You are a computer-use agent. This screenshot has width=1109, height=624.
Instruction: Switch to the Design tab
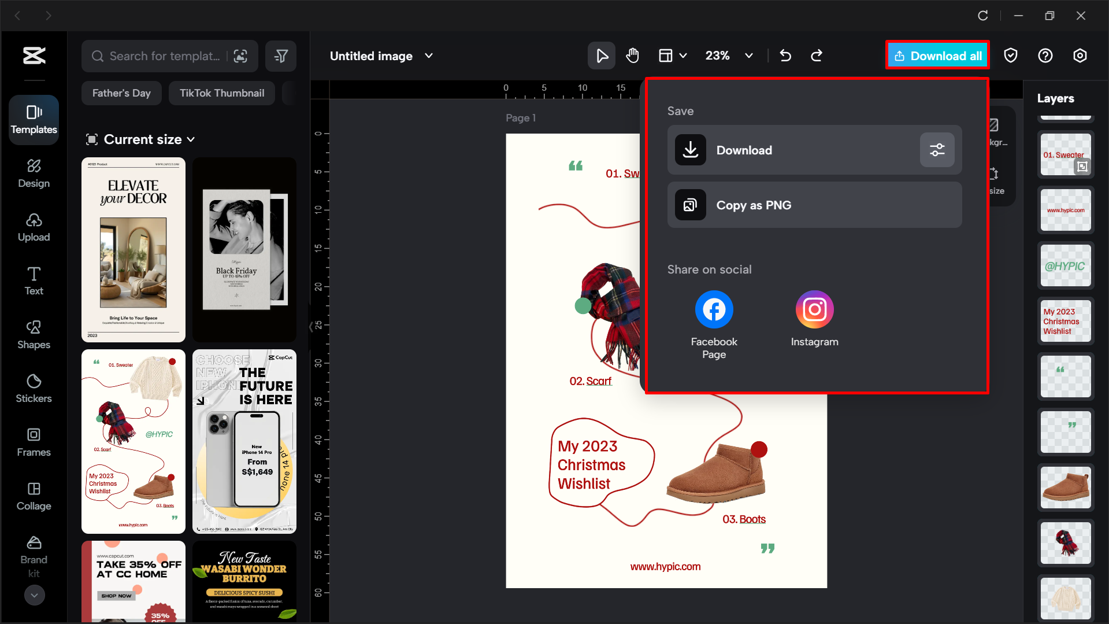pyautogui.click(x=34, y=173)
